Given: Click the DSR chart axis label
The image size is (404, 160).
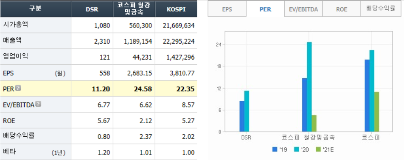Looking at the screenshot, I should pos(246,138).
